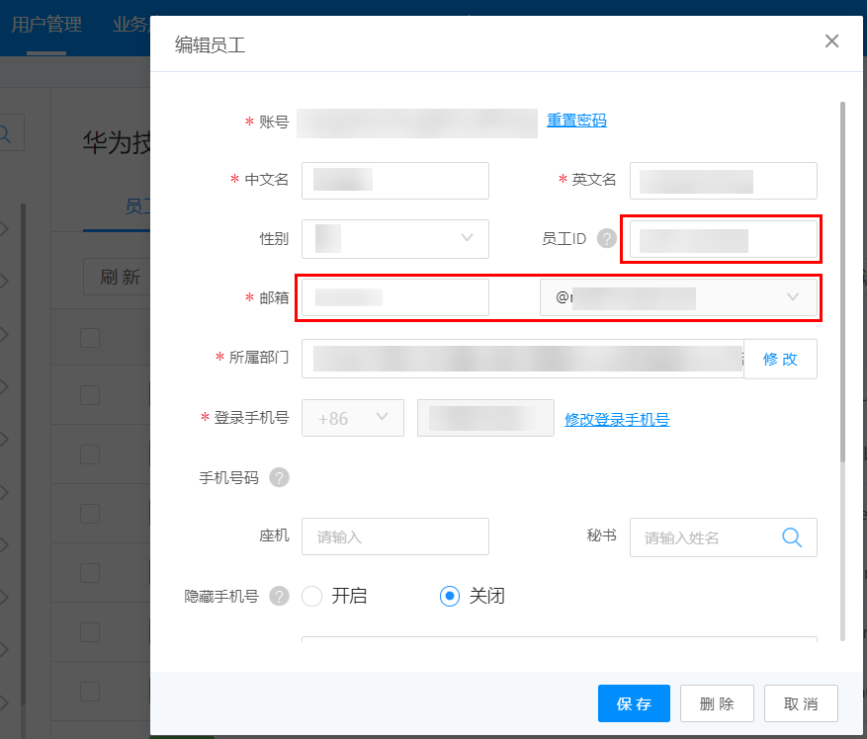Click the 重置密码 link

pyautogui.click(x=576, y=121)
